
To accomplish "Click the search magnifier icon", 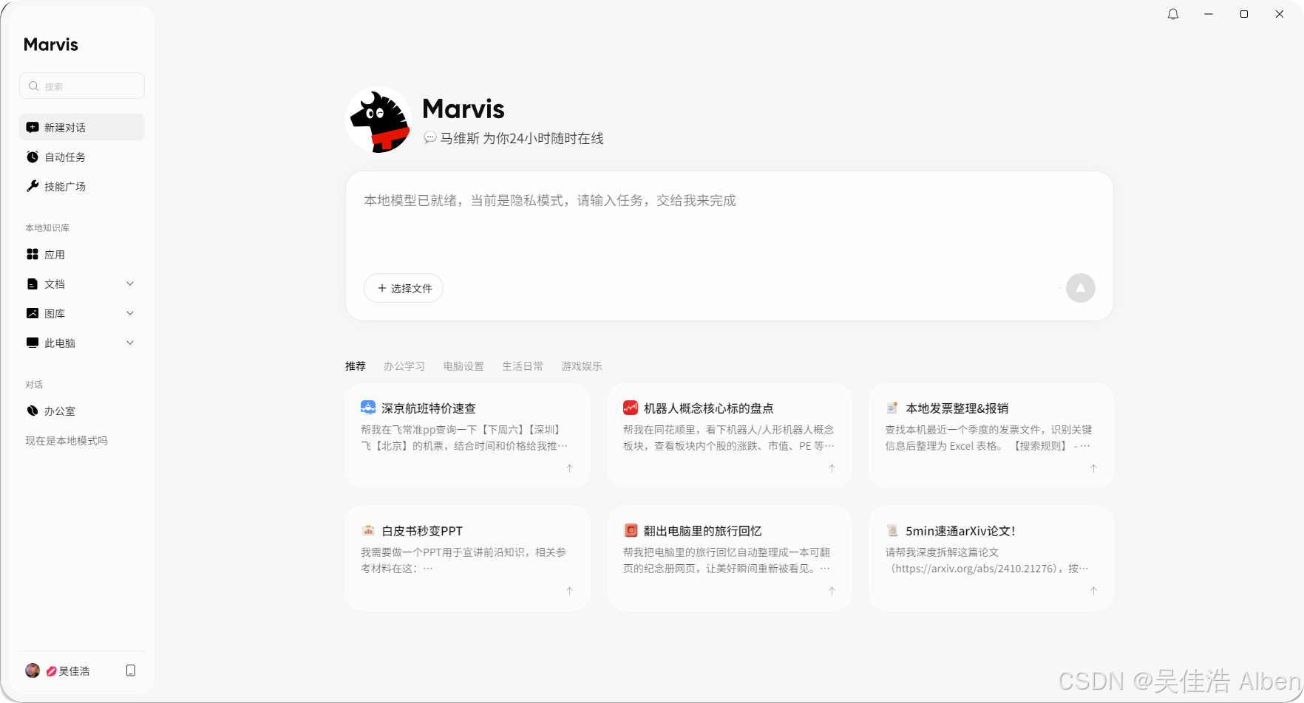I will coord(33,86).
